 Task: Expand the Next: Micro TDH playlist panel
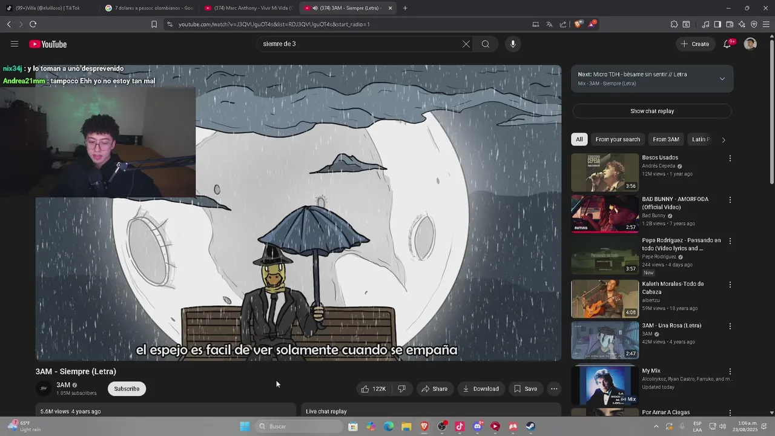pos(722,79)
